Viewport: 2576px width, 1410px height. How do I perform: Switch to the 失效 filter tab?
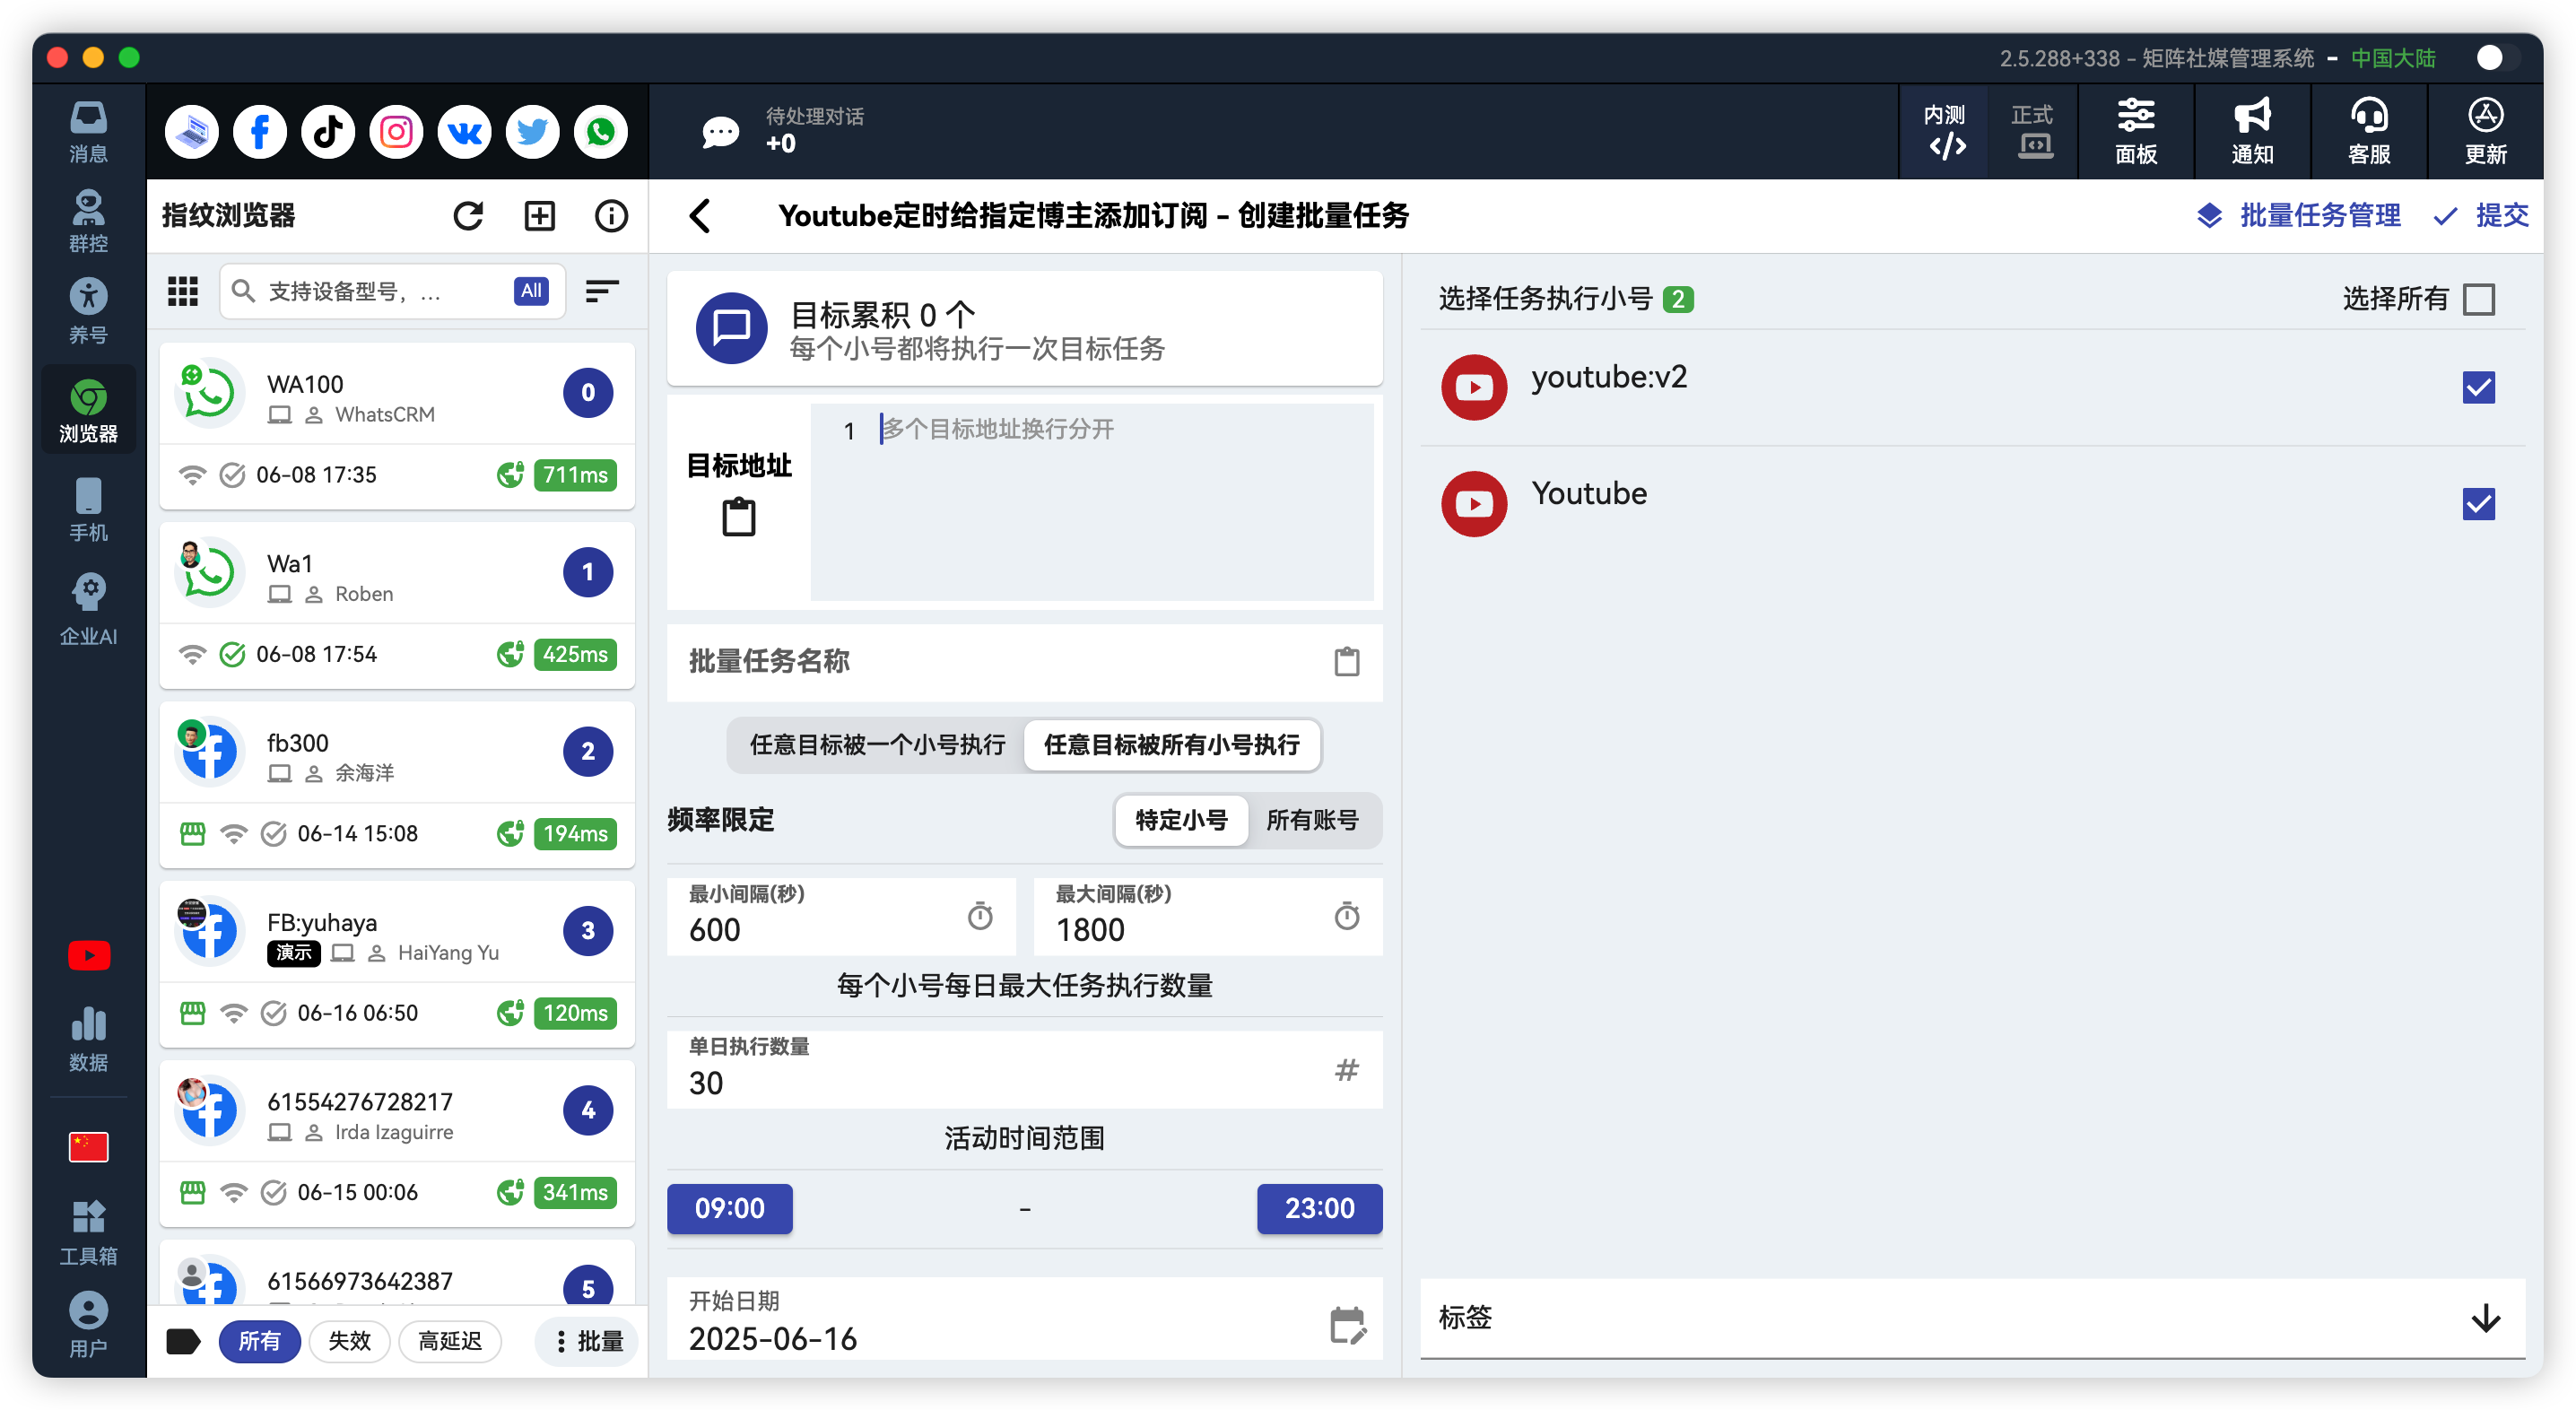pyautogui.click(x=349, y=1341)
